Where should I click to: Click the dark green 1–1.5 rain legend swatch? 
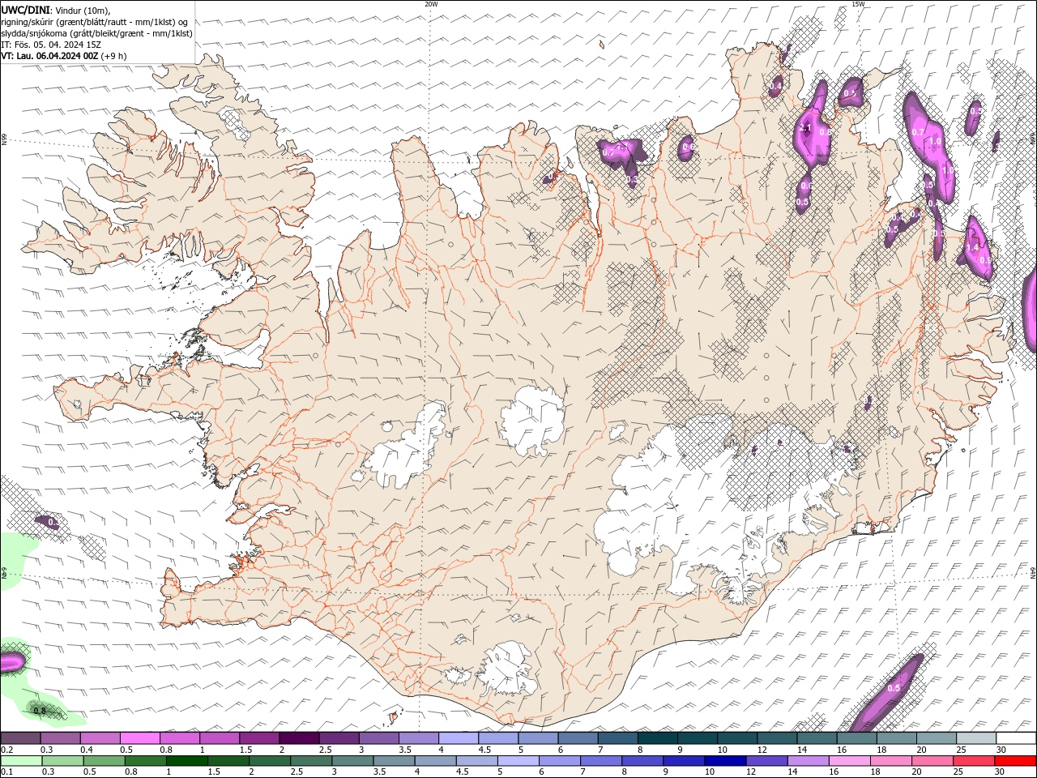point(186,761)
